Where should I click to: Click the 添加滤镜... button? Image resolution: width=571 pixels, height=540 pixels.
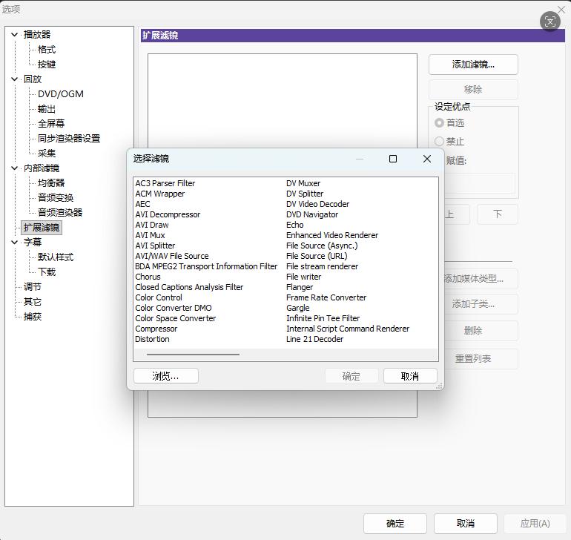point(473,65)
